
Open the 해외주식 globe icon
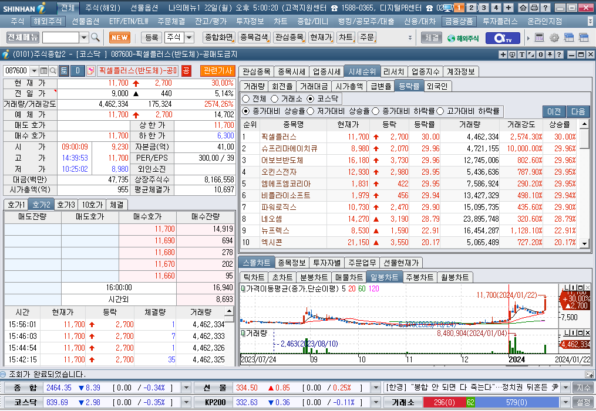pyautogui.click(x=463, y=38)
